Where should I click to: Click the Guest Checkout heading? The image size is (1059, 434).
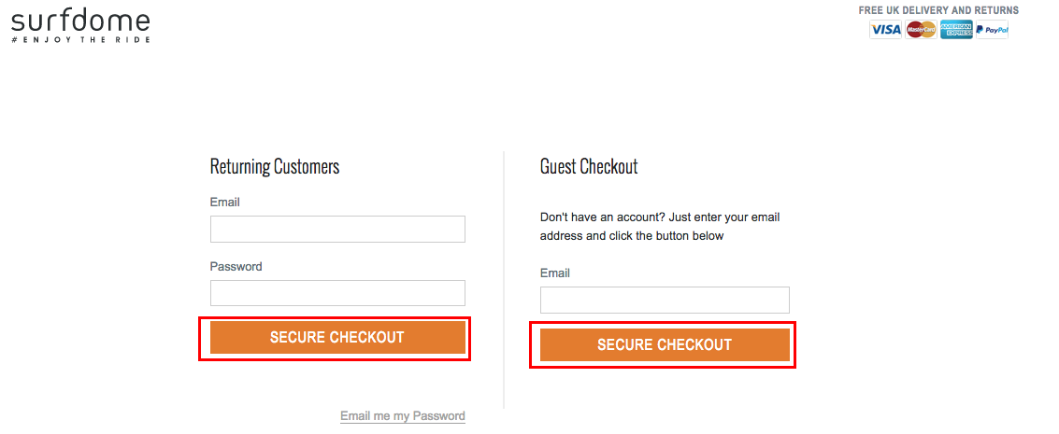pos(589,166)
